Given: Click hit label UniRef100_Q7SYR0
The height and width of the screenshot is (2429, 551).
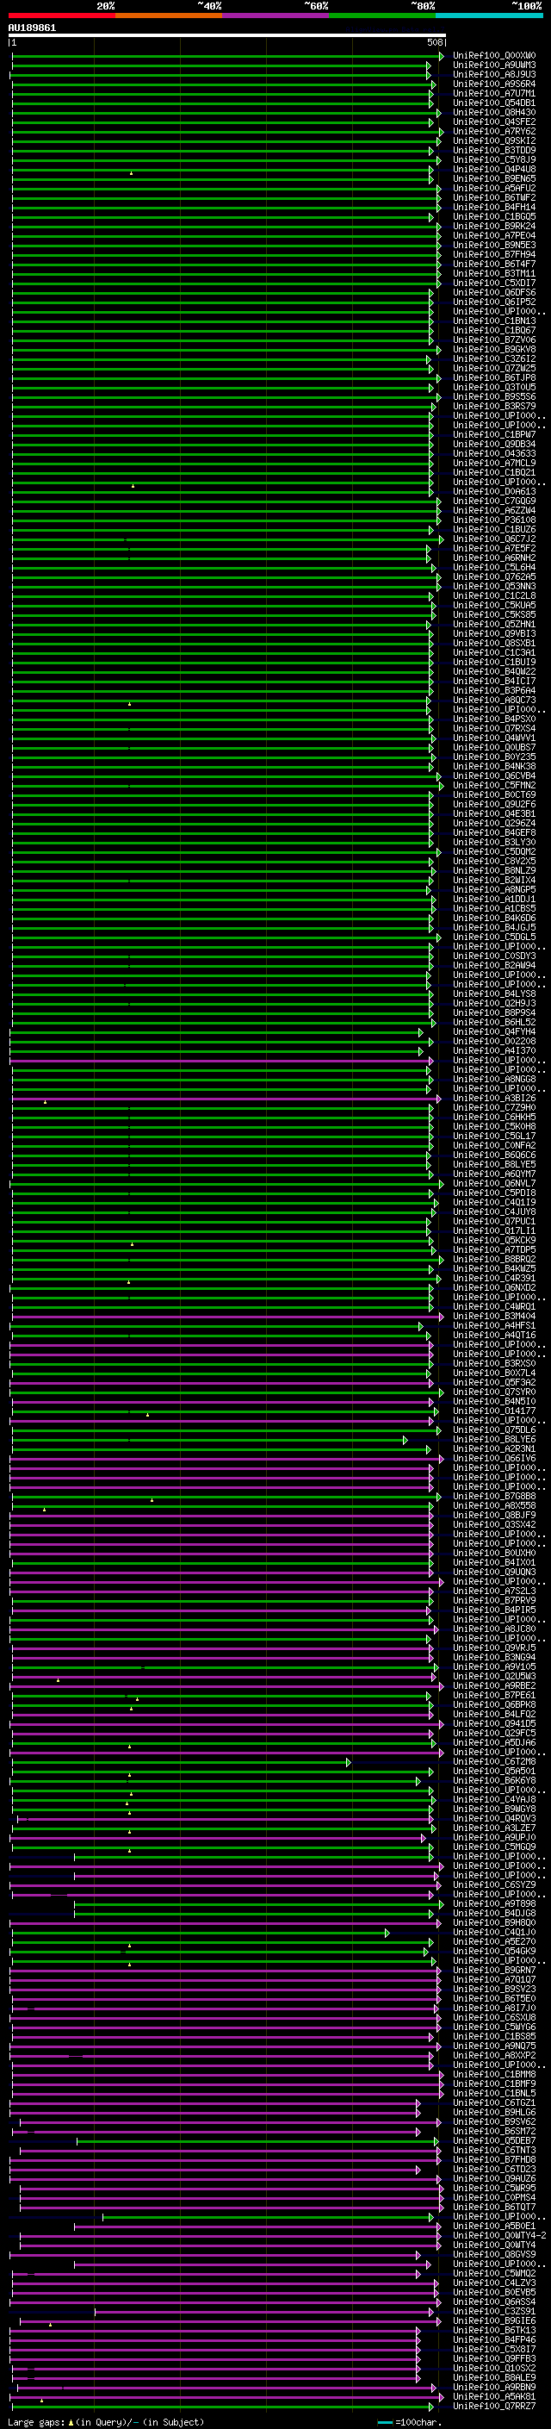Looking at the screenshot, I should click(494, 1392).
